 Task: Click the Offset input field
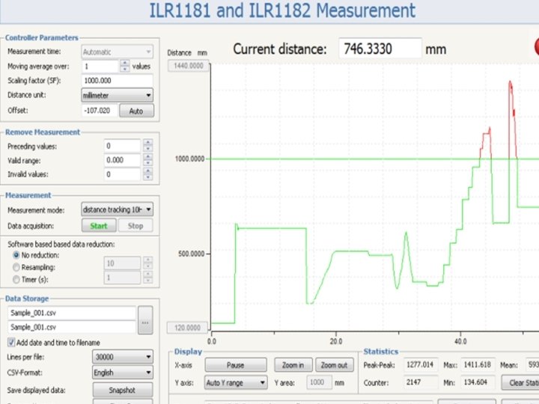pyautogui.click(x=100, y=111)
